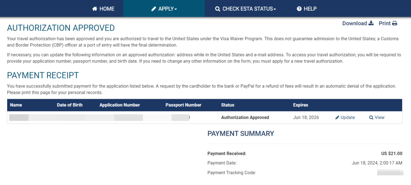Click the pencil icon next to Update
The image size is (411, 185).
(337, 118)
